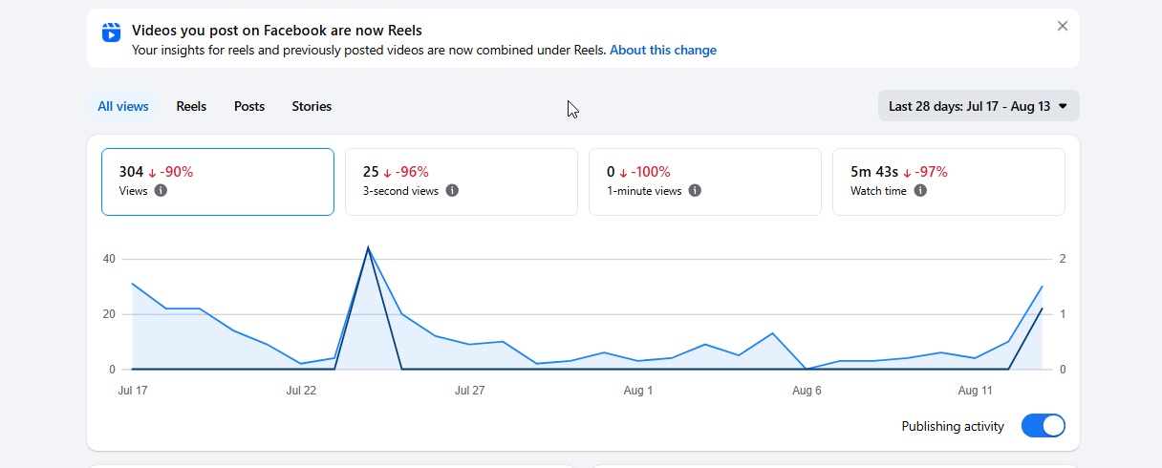Switch to the Posts tab

(249, 106)
